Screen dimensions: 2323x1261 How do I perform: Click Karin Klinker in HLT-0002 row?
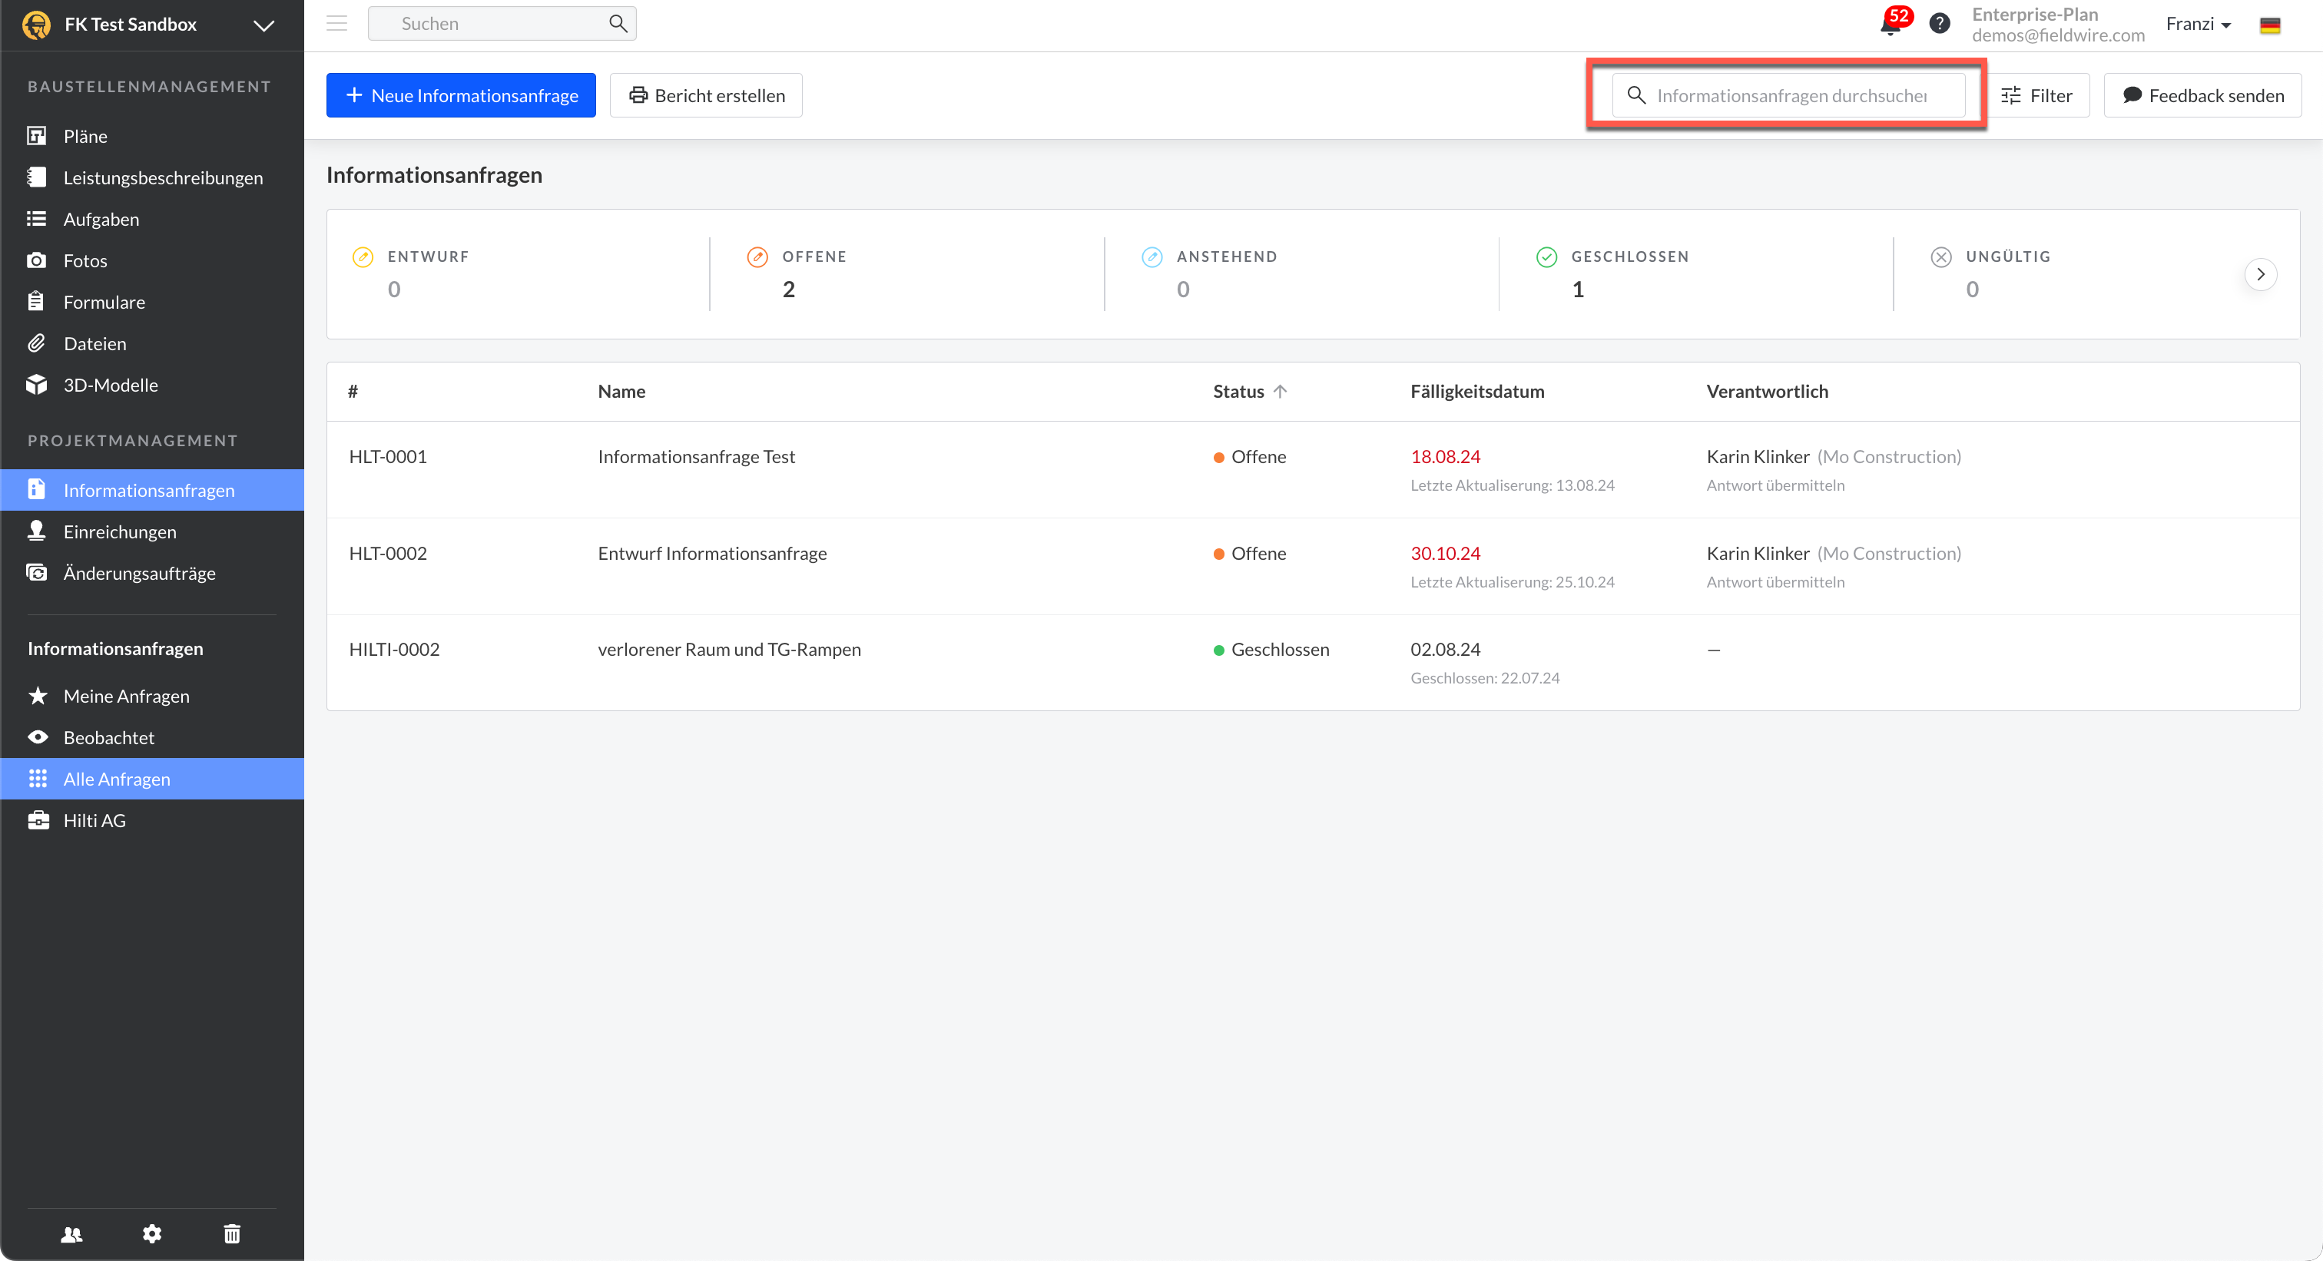pos(1758,554)
